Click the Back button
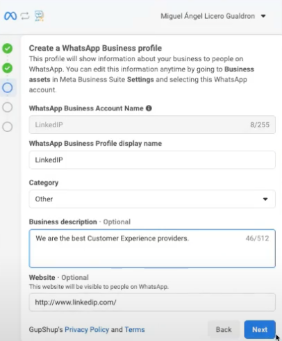Image resolution: width=282 pixels, height=341 pixels. point(224,329)
